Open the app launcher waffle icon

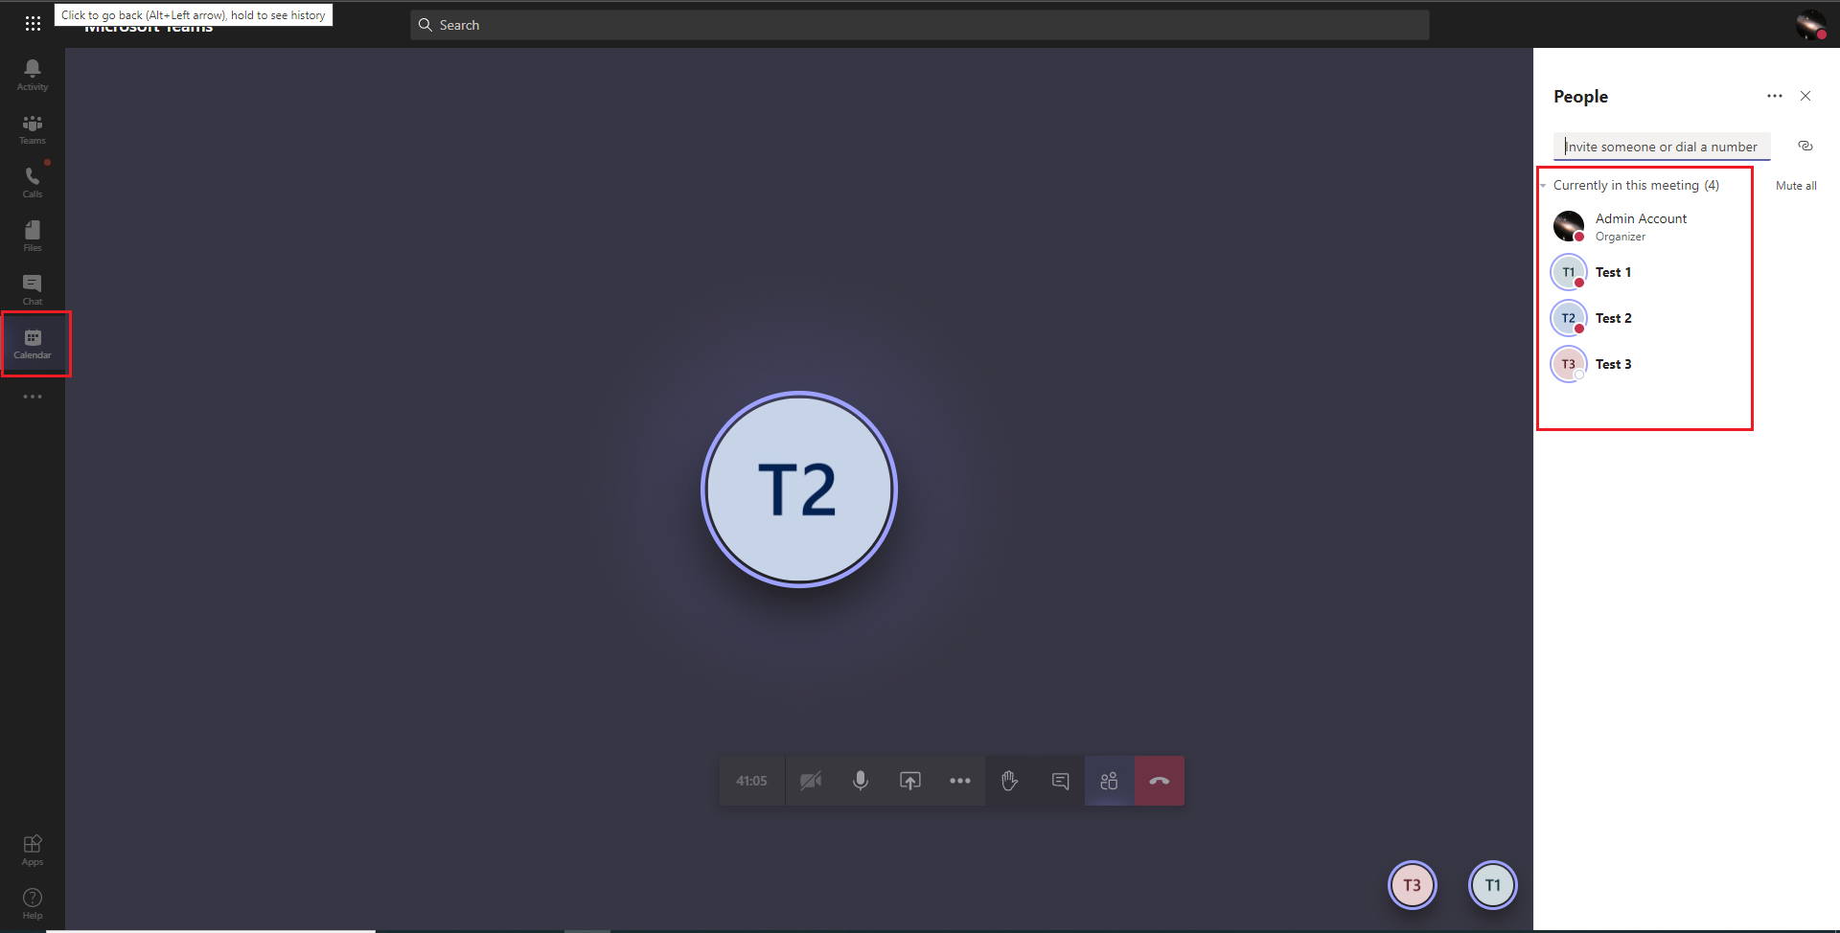tap(33, 23)
